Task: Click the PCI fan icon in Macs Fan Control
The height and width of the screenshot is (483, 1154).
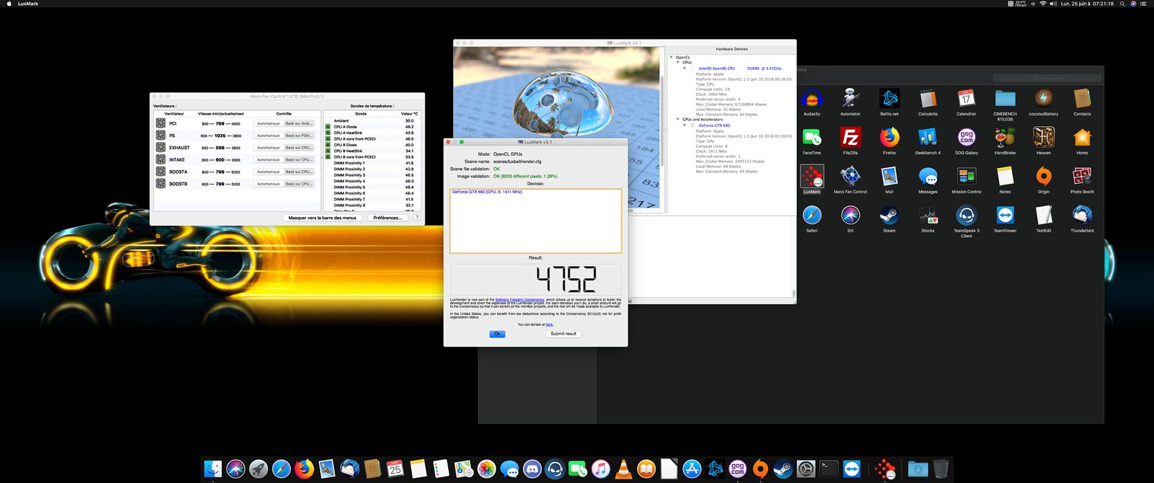Action: 161,123
